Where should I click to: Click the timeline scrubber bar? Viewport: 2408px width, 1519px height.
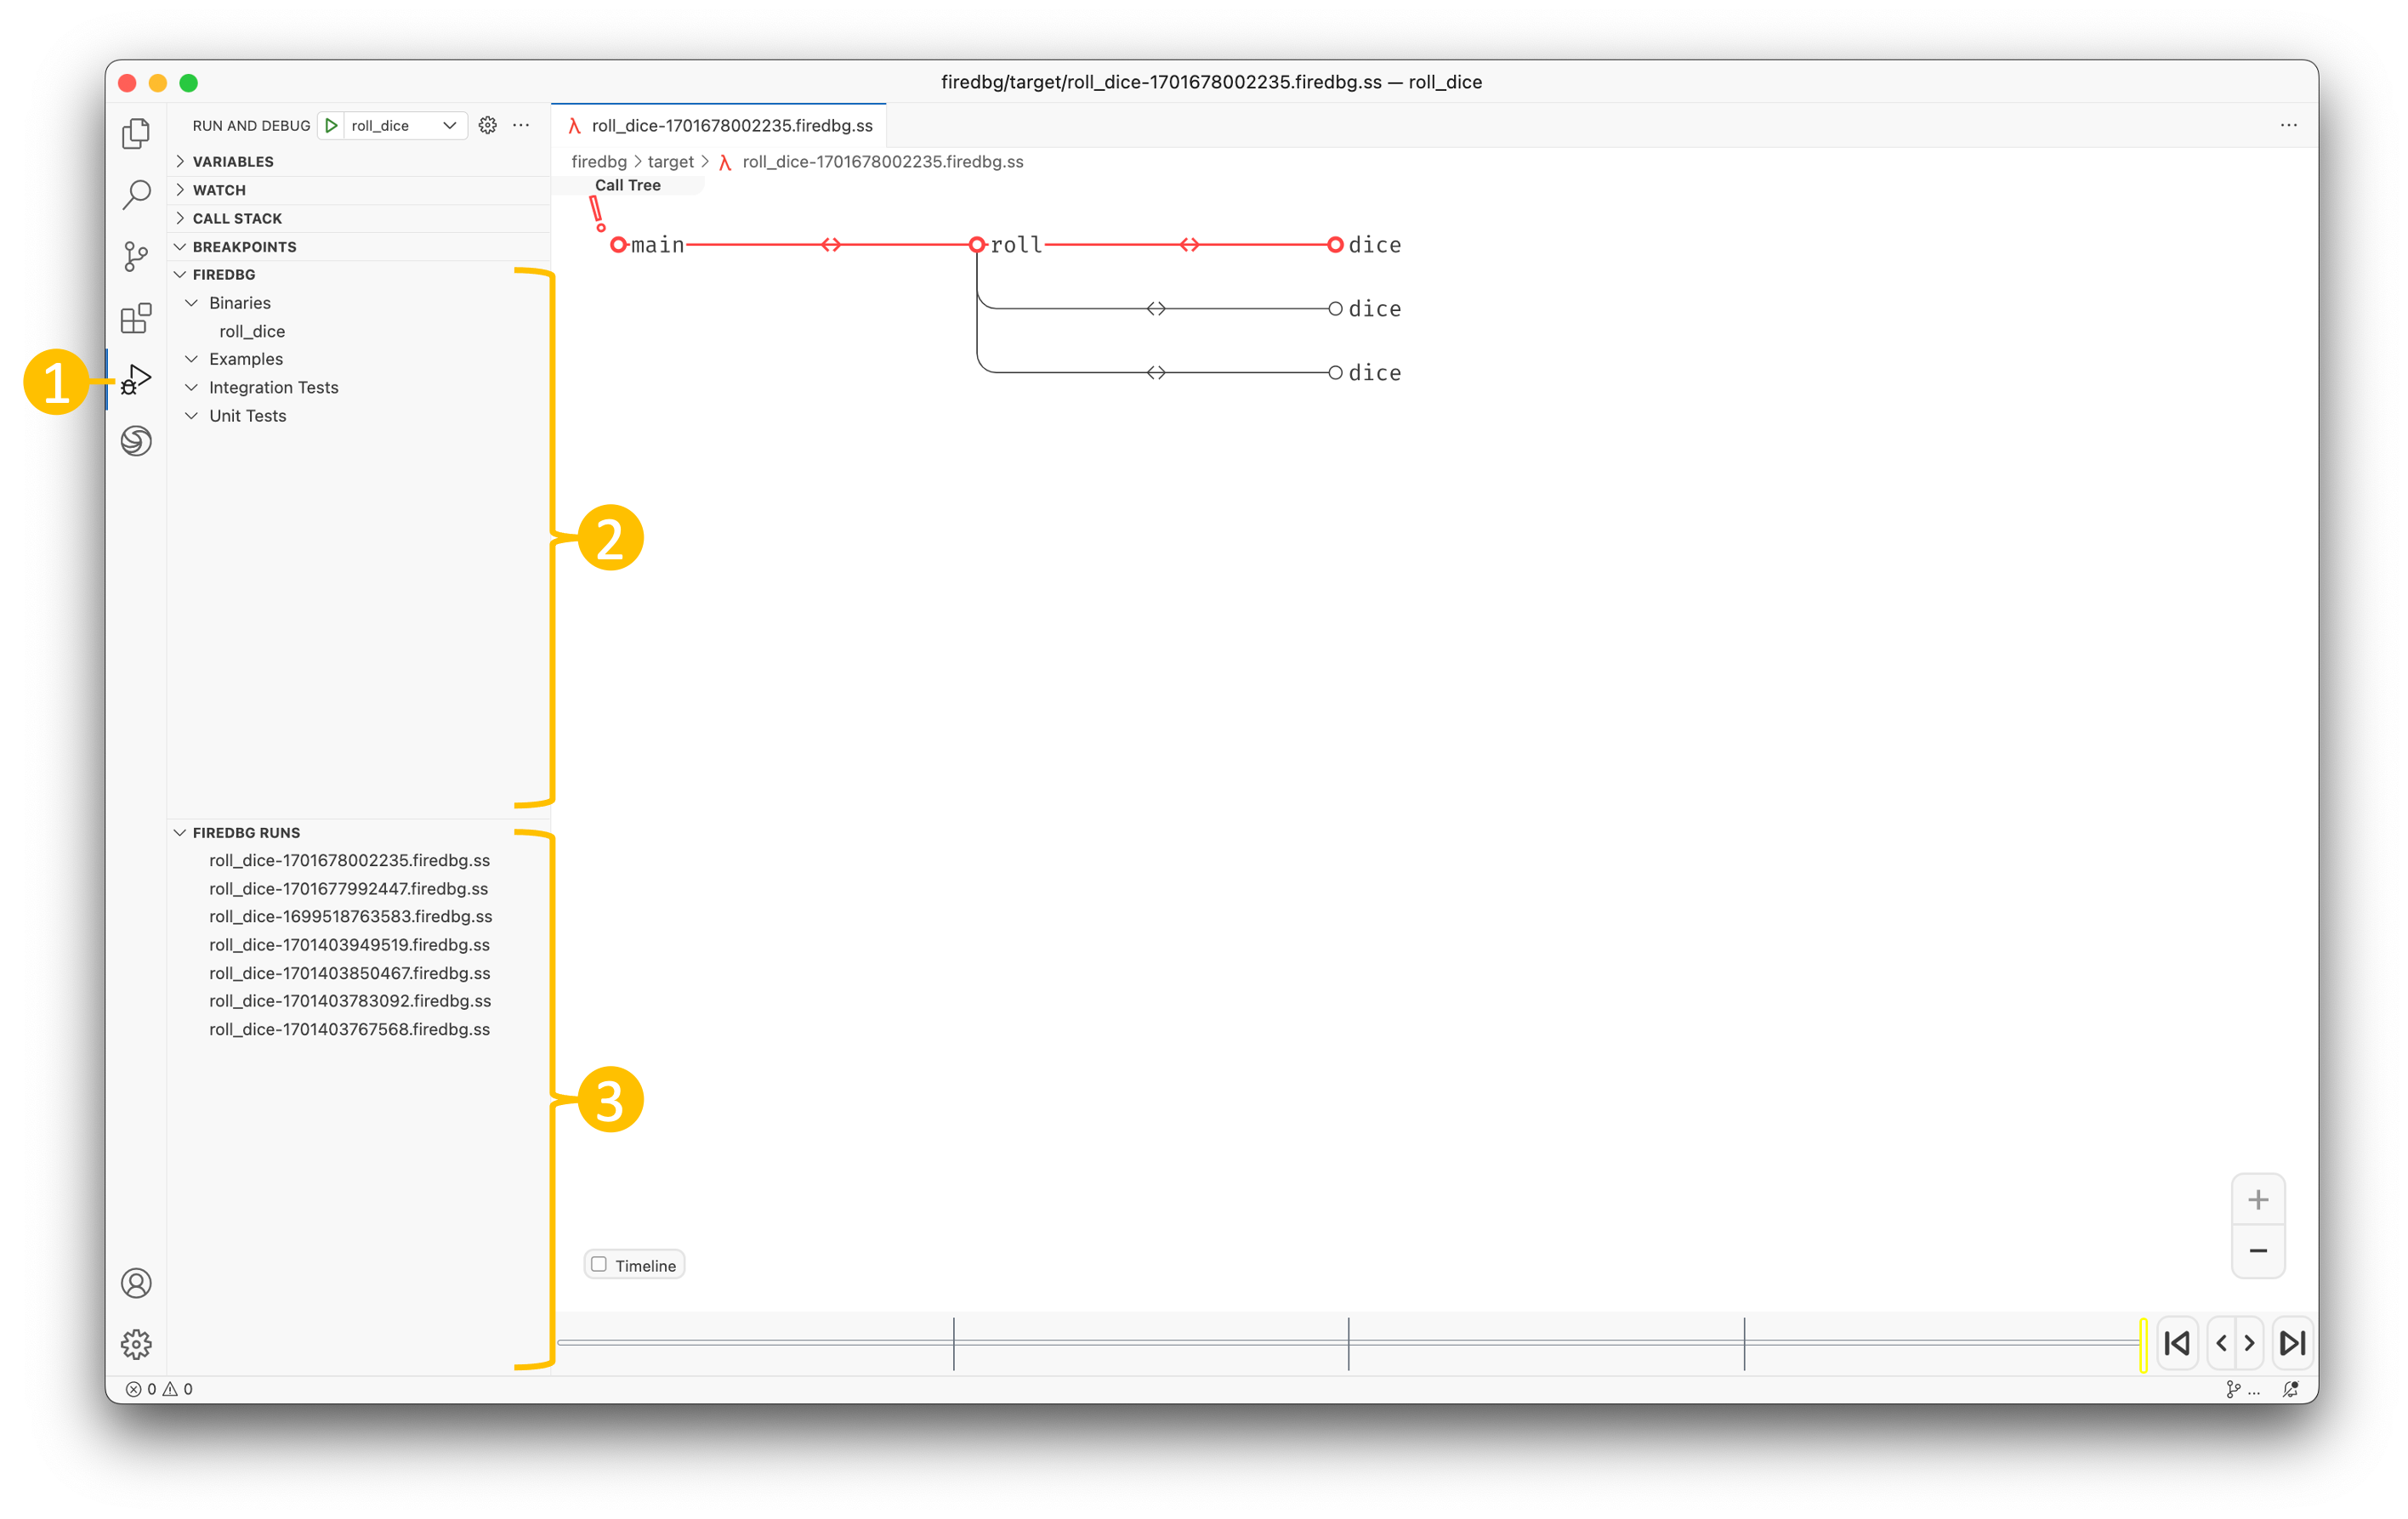pyautogui.click(x=1350, y=1343)
